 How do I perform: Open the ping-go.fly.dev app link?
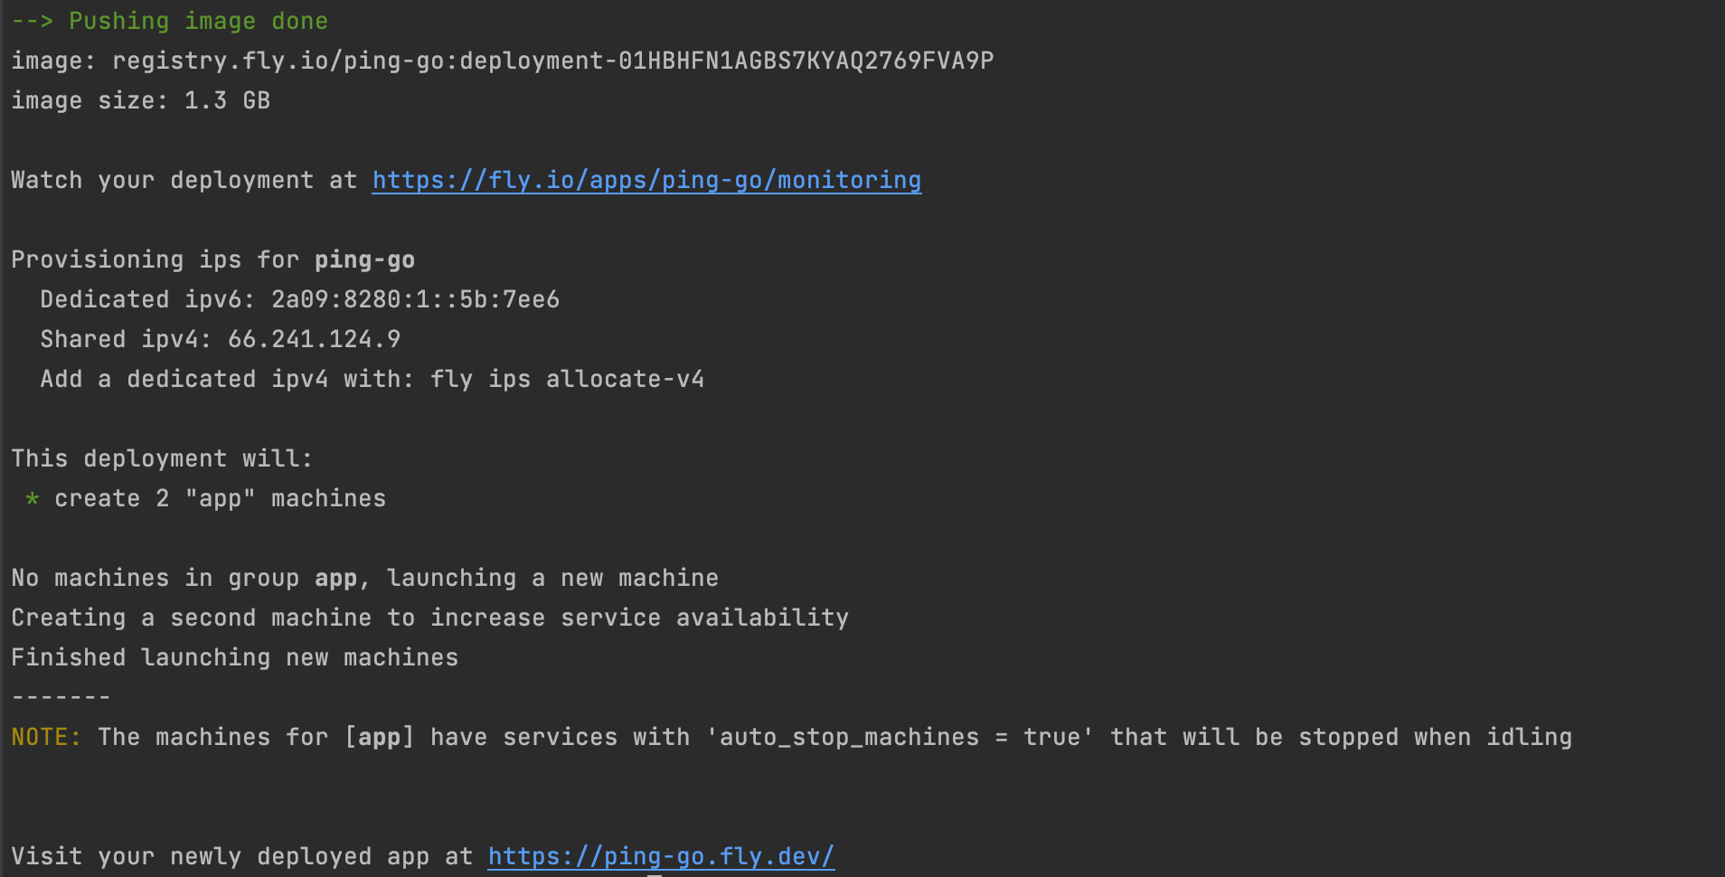[x=661, y=856]
